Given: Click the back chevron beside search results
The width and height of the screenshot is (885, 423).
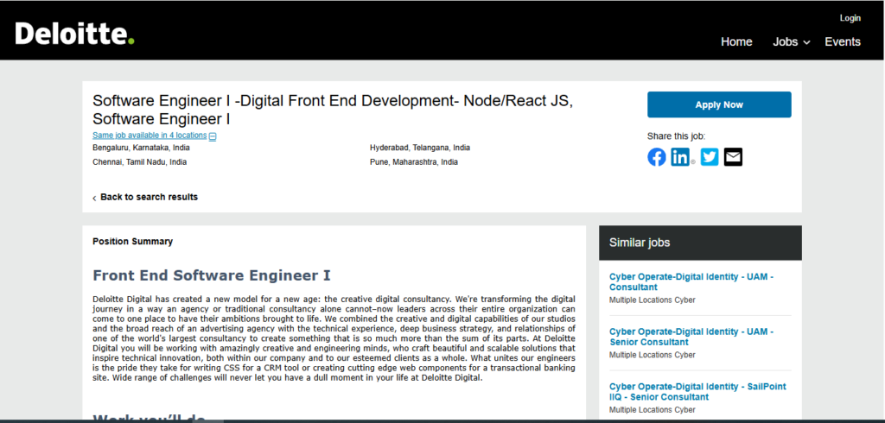Looking at the screenshot, I should click(x=94, y=198).
